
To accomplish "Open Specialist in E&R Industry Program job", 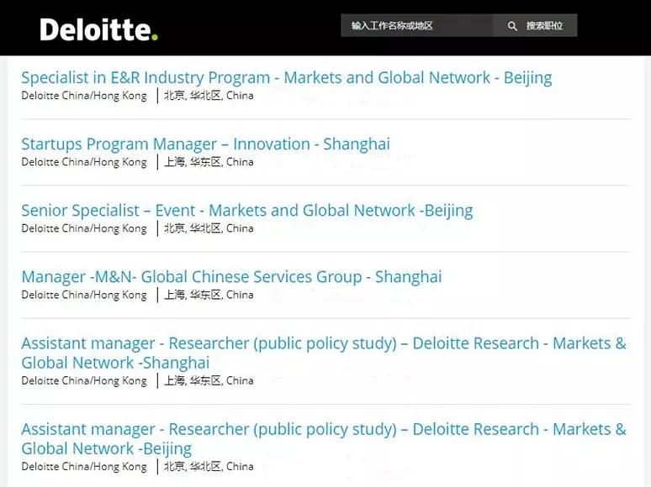I will [286, 77].
